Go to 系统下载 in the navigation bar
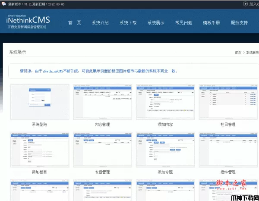This screenshot has width=259, height=201. click(x=128, y=22)
